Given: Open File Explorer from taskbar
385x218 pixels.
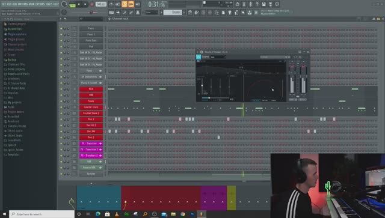Looking at the screenshot, I should [x=173, y=214].
